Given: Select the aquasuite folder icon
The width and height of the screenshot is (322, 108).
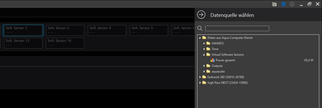Looking at the screenshot, I should coord(208,71).
